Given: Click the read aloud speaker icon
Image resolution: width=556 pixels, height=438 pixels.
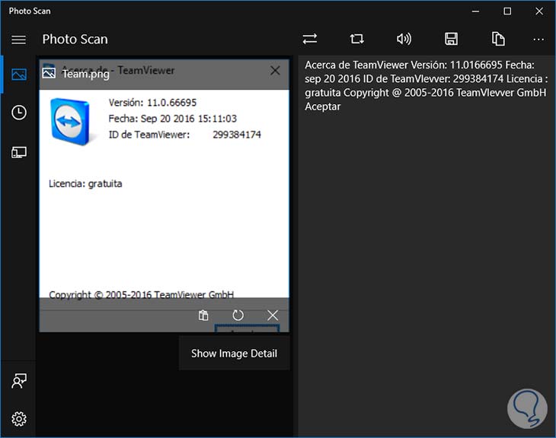Looking at the screenshot, I should (404, 39).
